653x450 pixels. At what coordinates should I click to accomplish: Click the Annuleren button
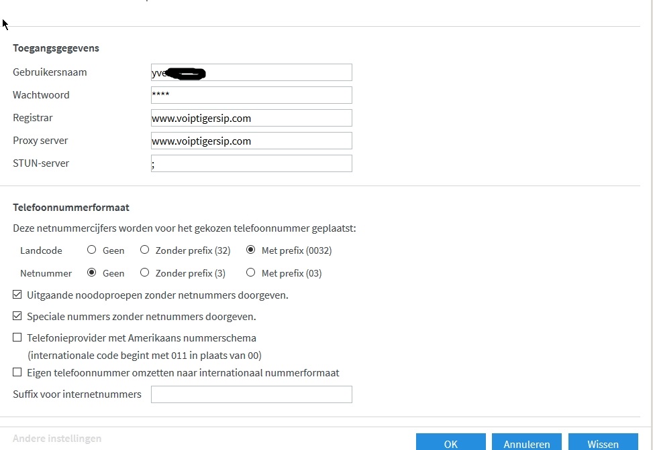point(526,444)
